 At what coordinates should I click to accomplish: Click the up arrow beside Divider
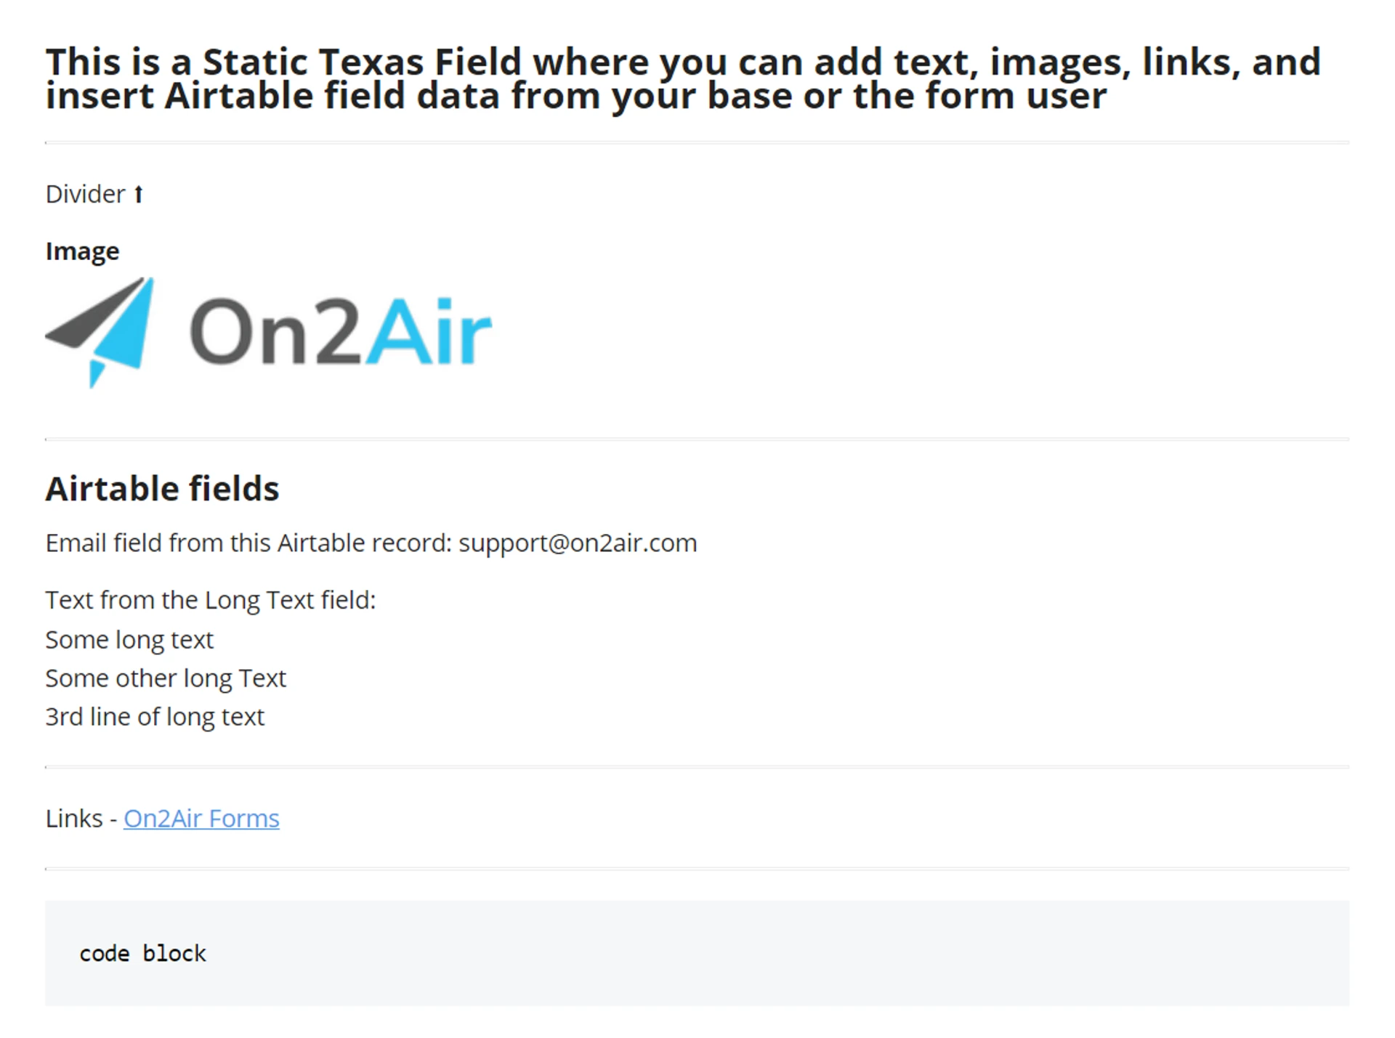139,195
